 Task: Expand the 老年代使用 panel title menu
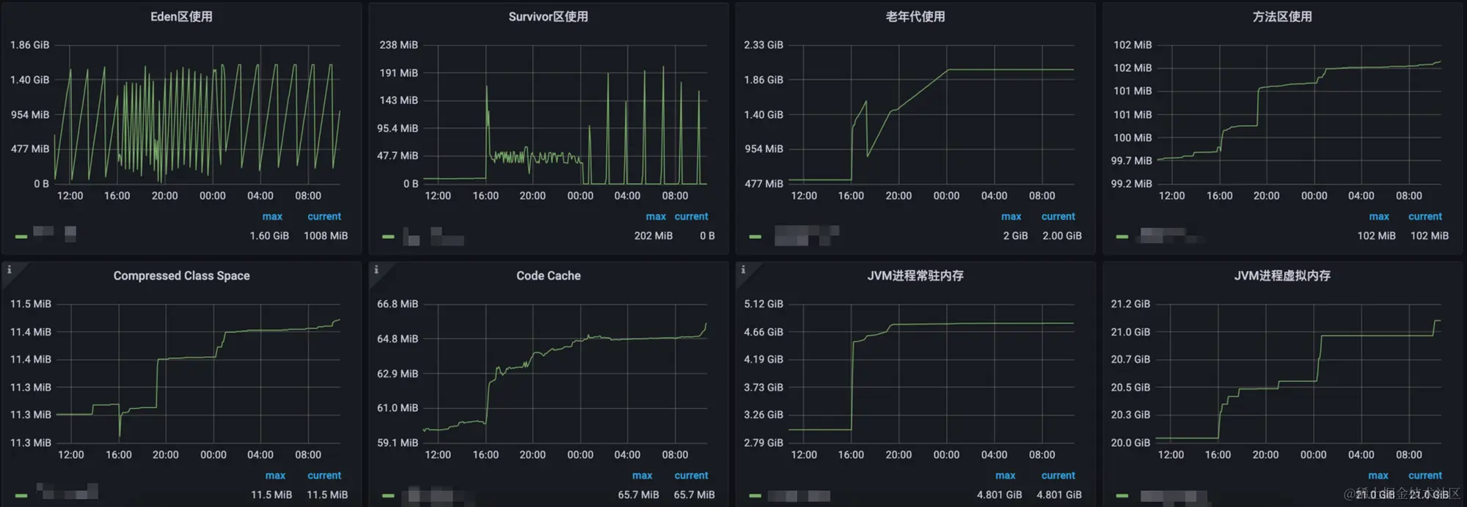[x=915, y=16]
